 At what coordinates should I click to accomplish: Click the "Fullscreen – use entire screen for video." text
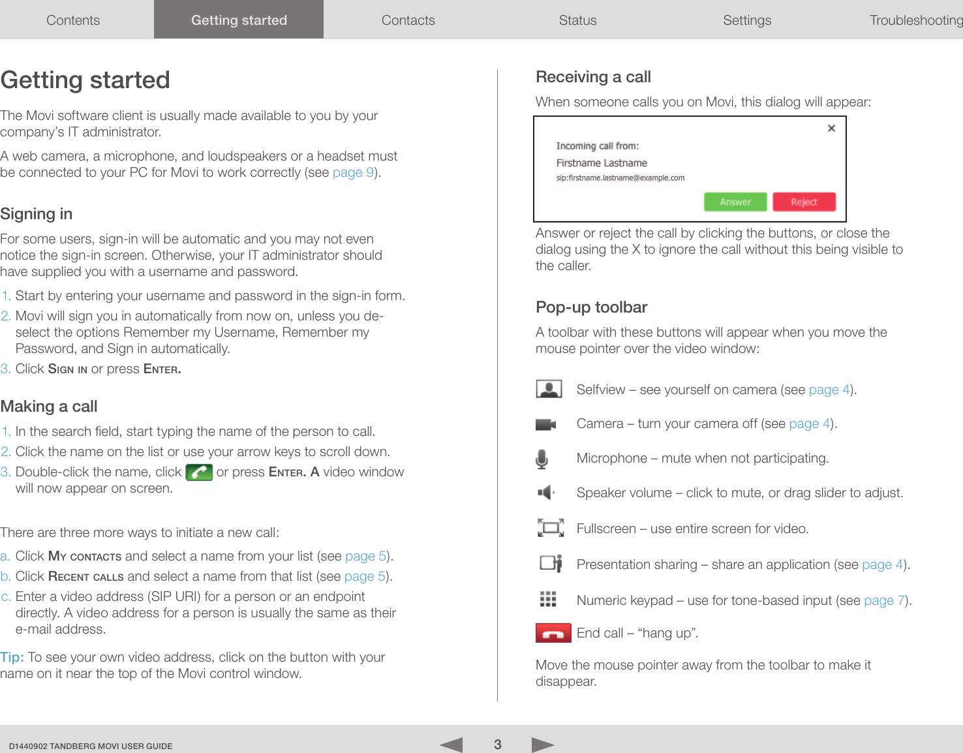click(x=693, y=529)
